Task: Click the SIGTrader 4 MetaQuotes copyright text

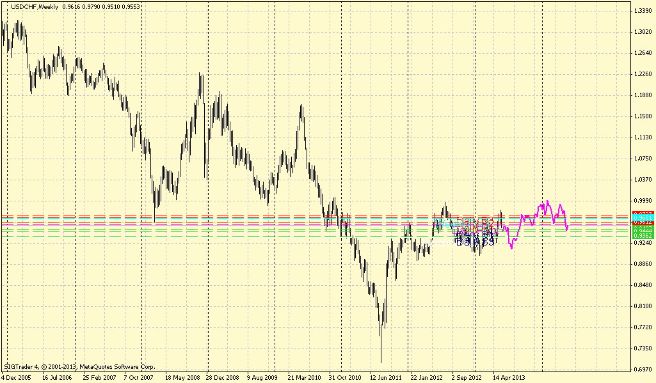Action: 79,366
